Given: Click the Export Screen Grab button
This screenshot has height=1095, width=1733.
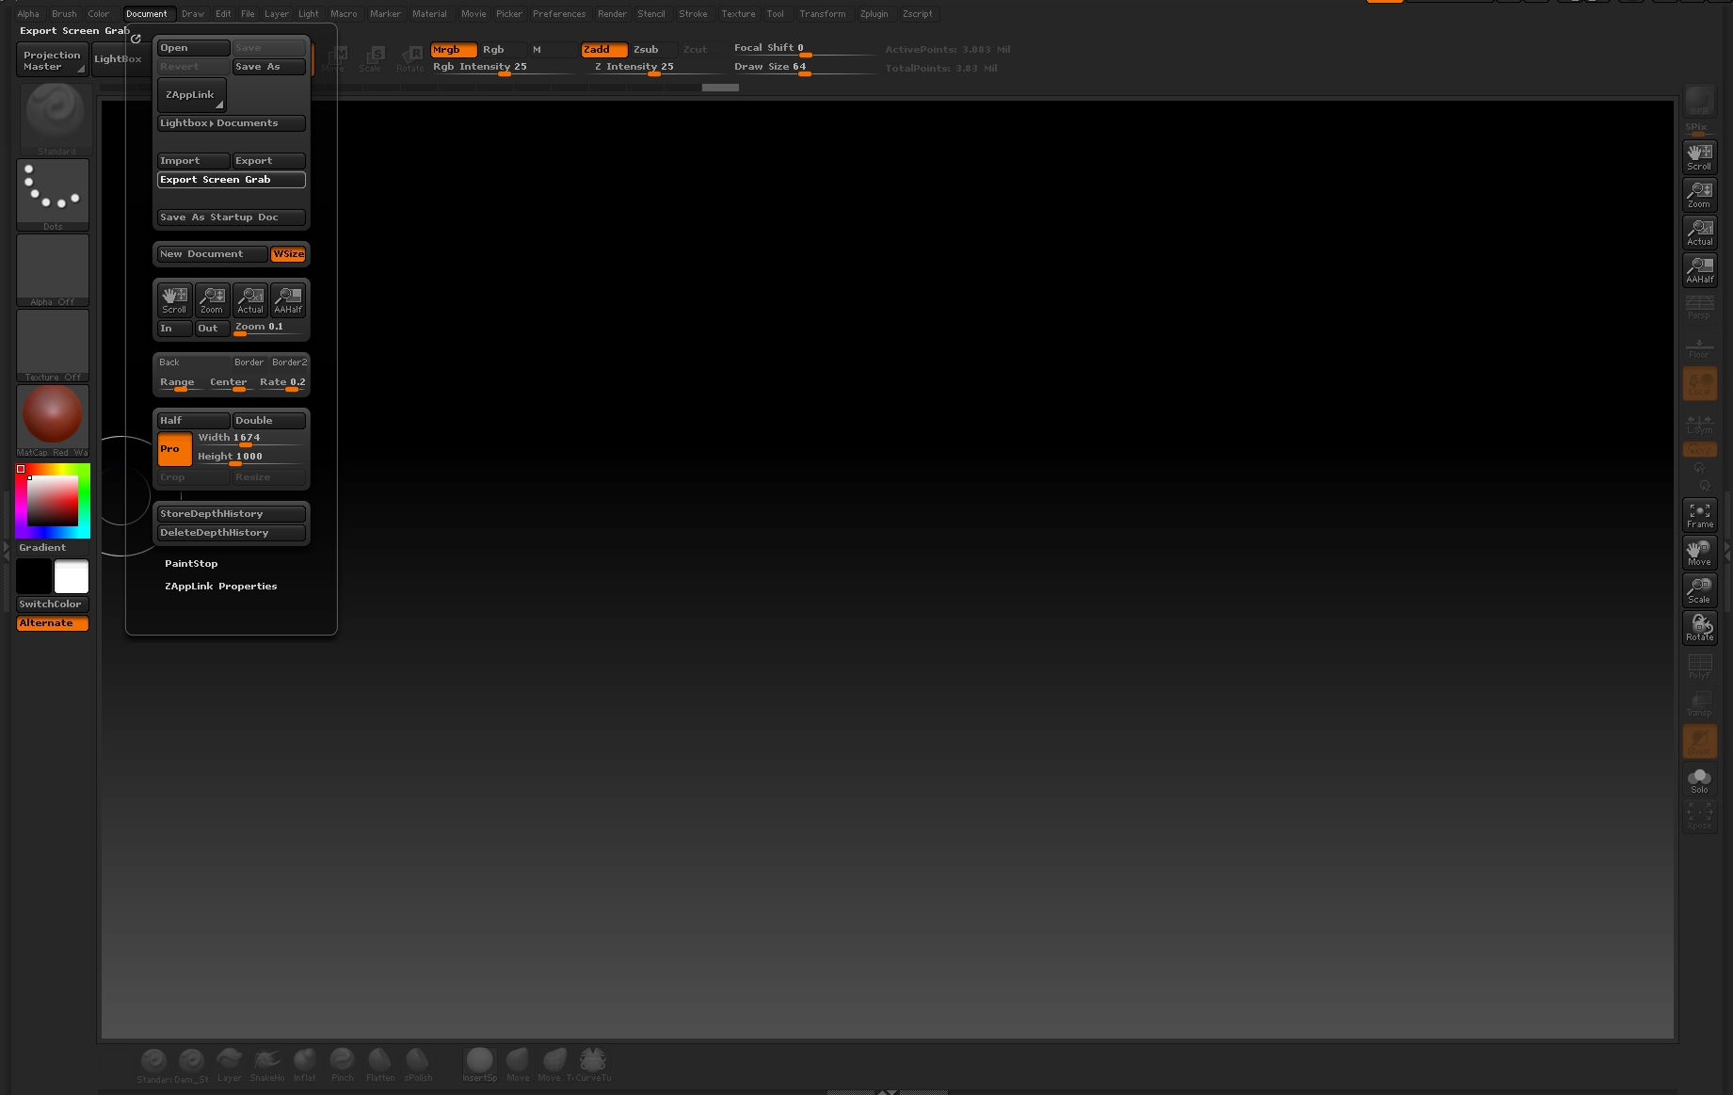Looking at the screenshot, I should [231, 180].
